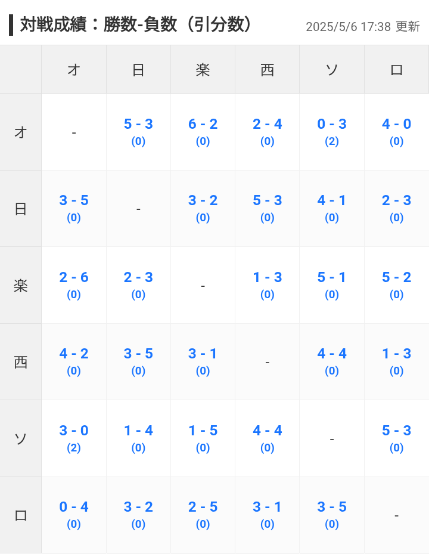Open the オ versus 楽 record 6 - 2
This screenshot has height=557, width=429.
pos(203,131)
